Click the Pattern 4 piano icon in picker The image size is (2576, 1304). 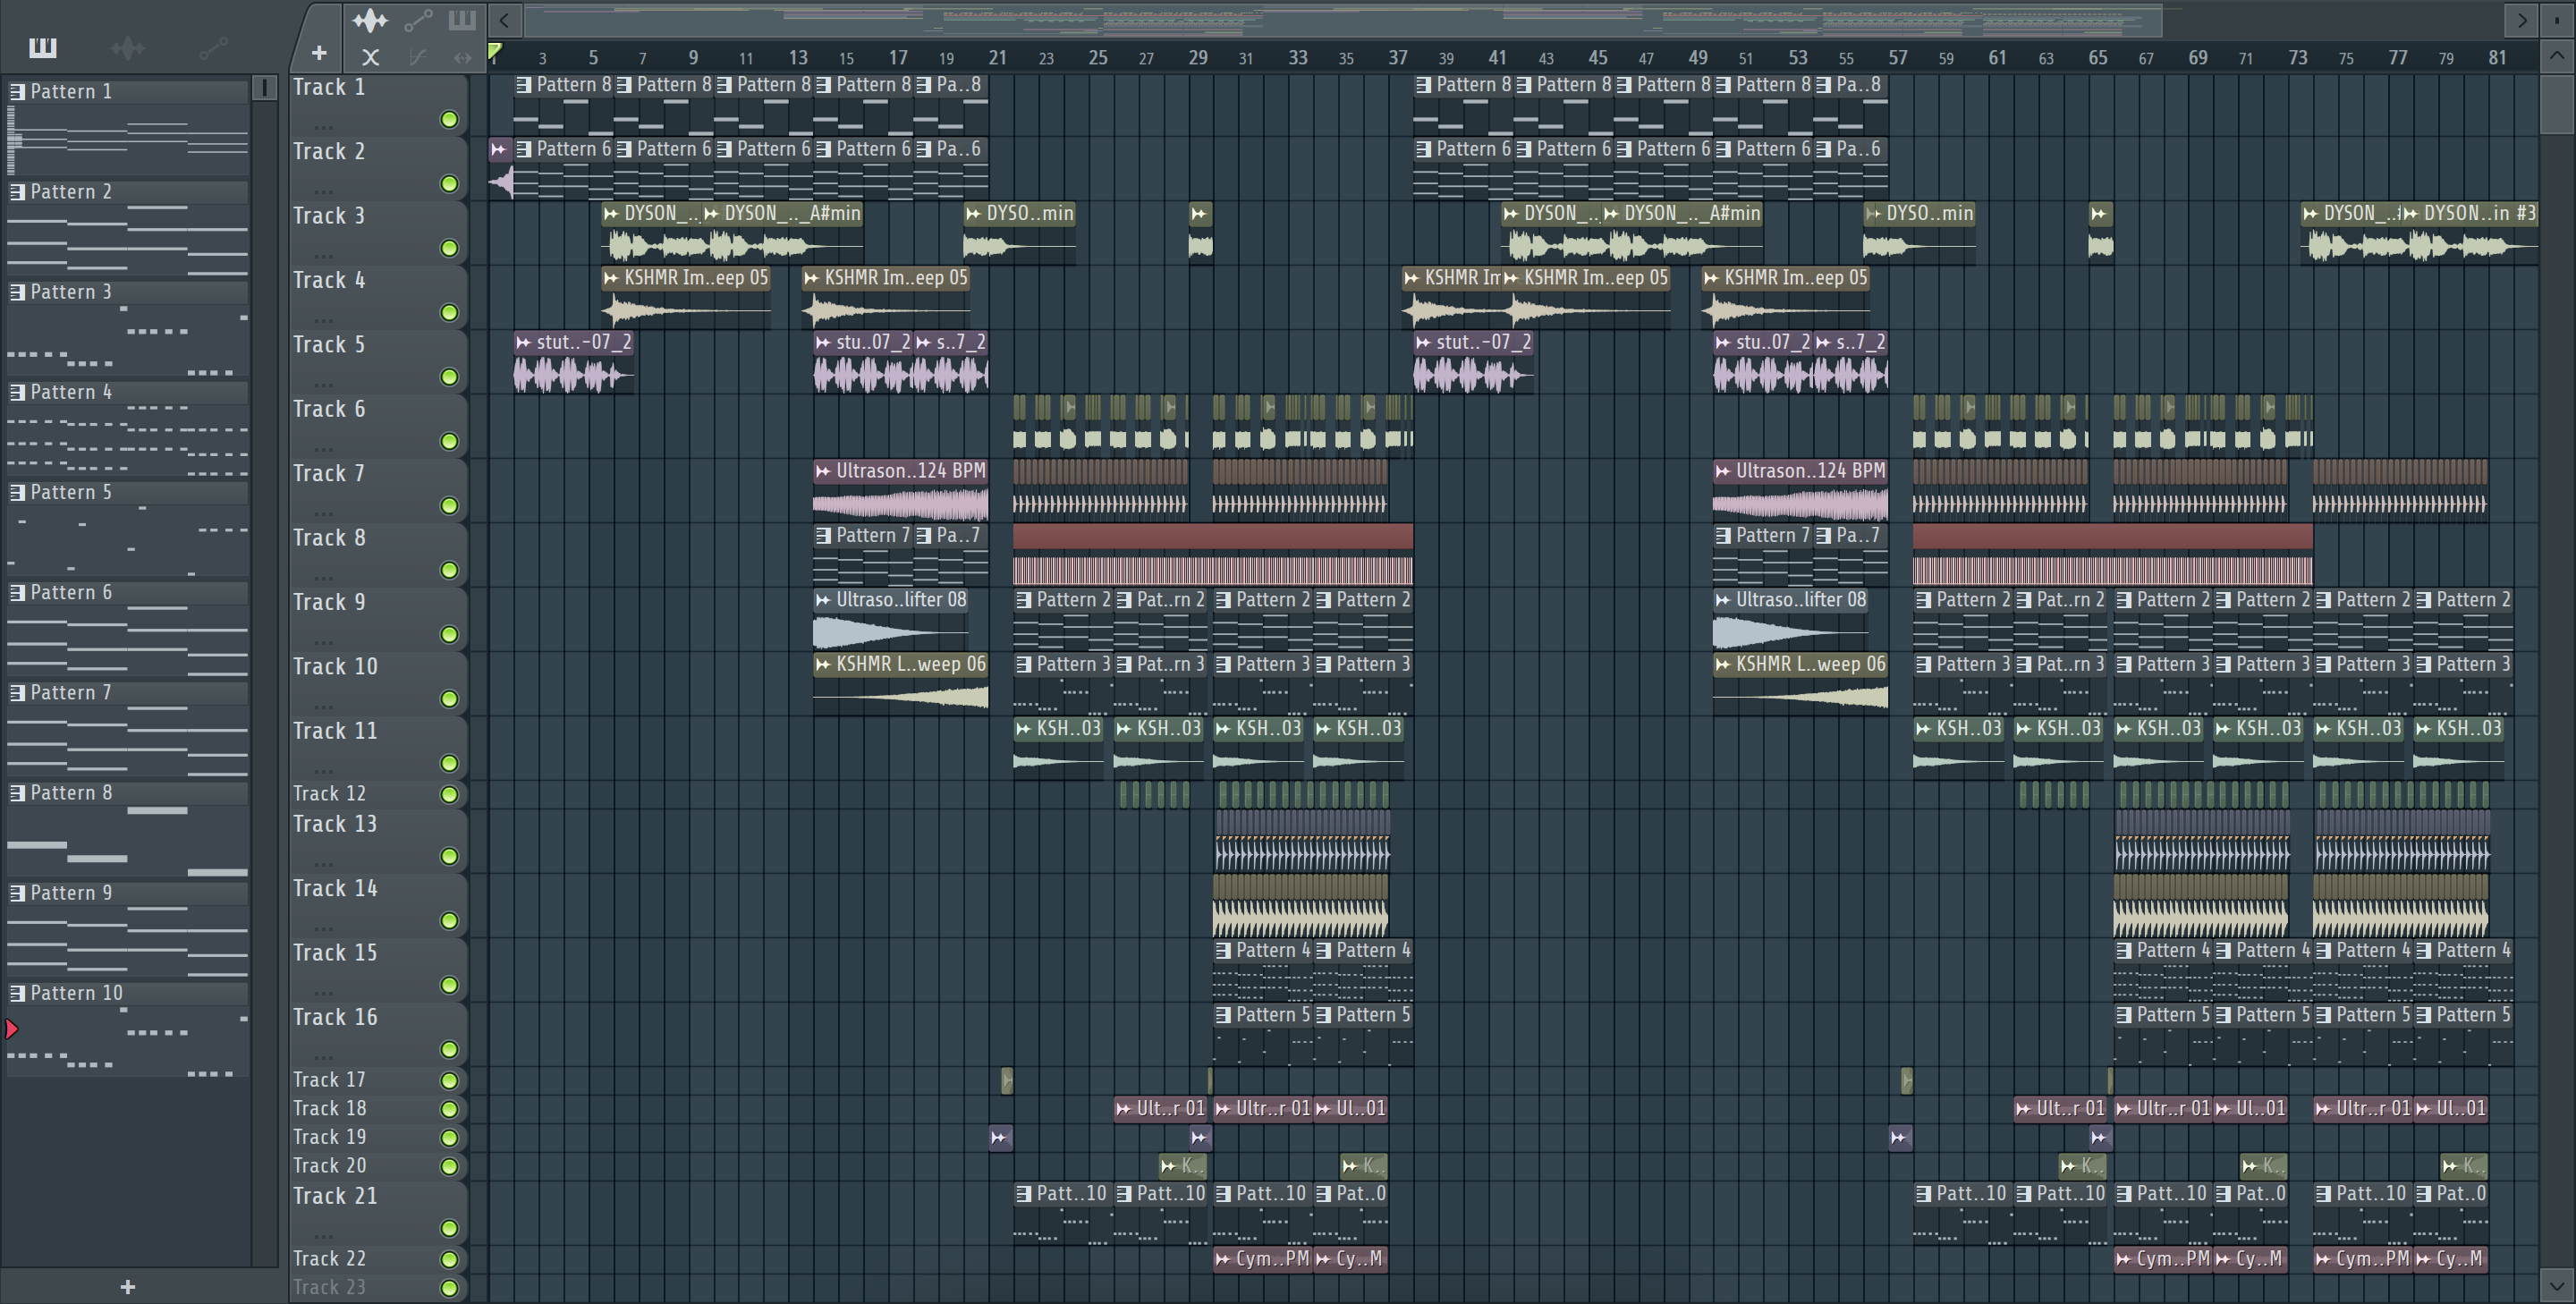18,392
